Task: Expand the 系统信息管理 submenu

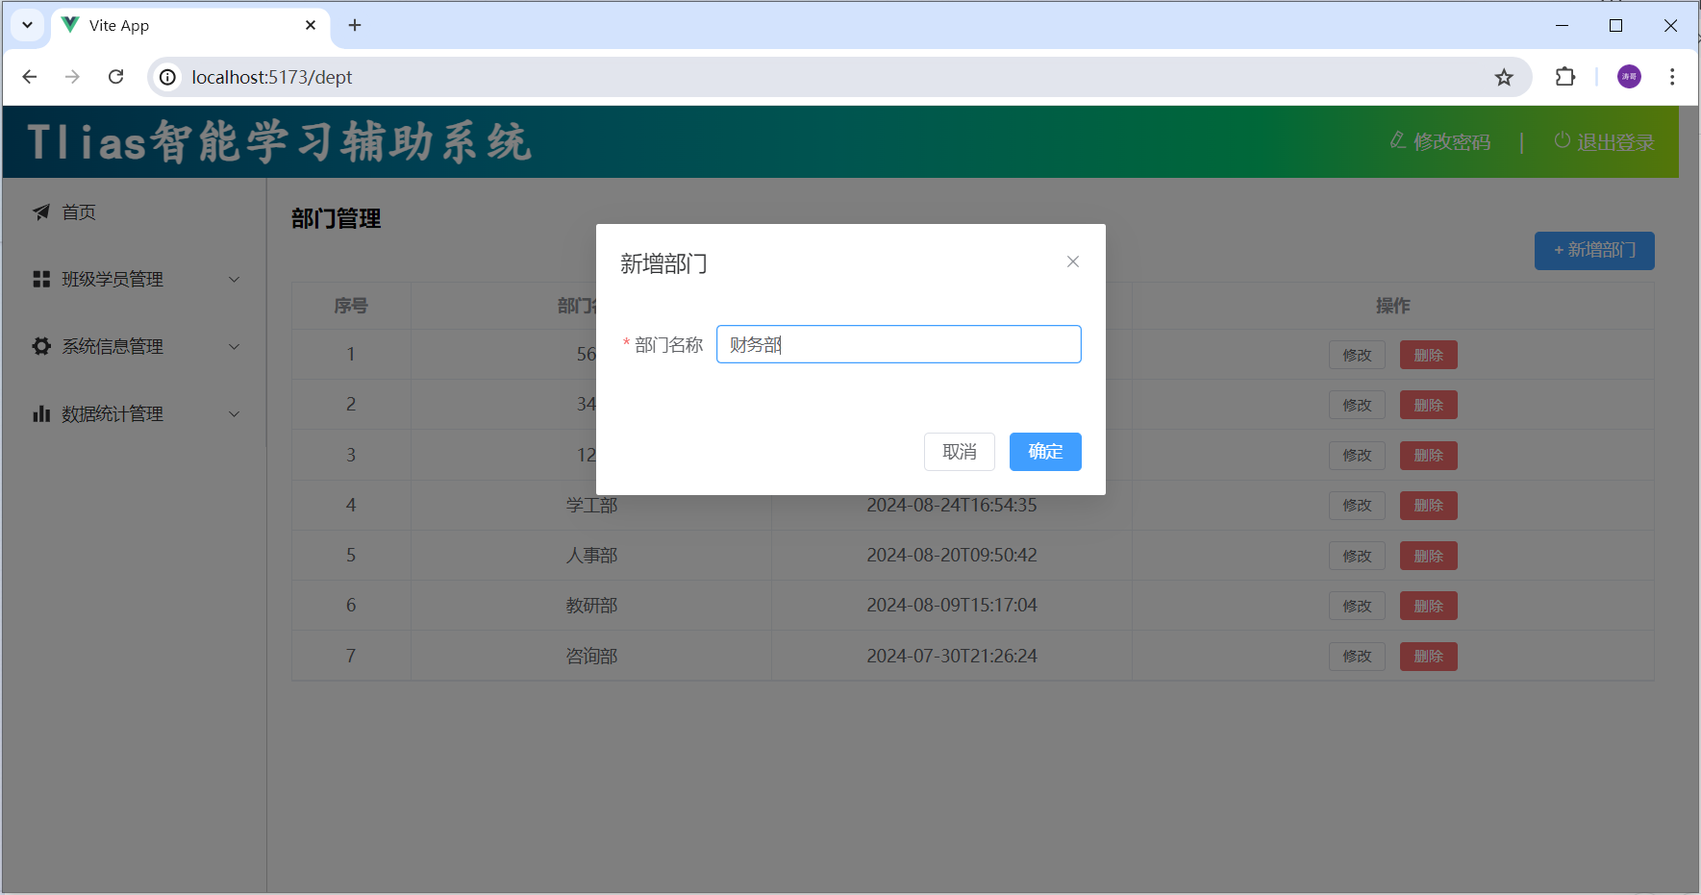Action: coord(135,346)
